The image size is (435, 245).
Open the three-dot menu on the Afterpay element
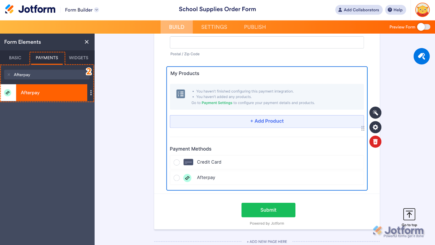[91, 93]
